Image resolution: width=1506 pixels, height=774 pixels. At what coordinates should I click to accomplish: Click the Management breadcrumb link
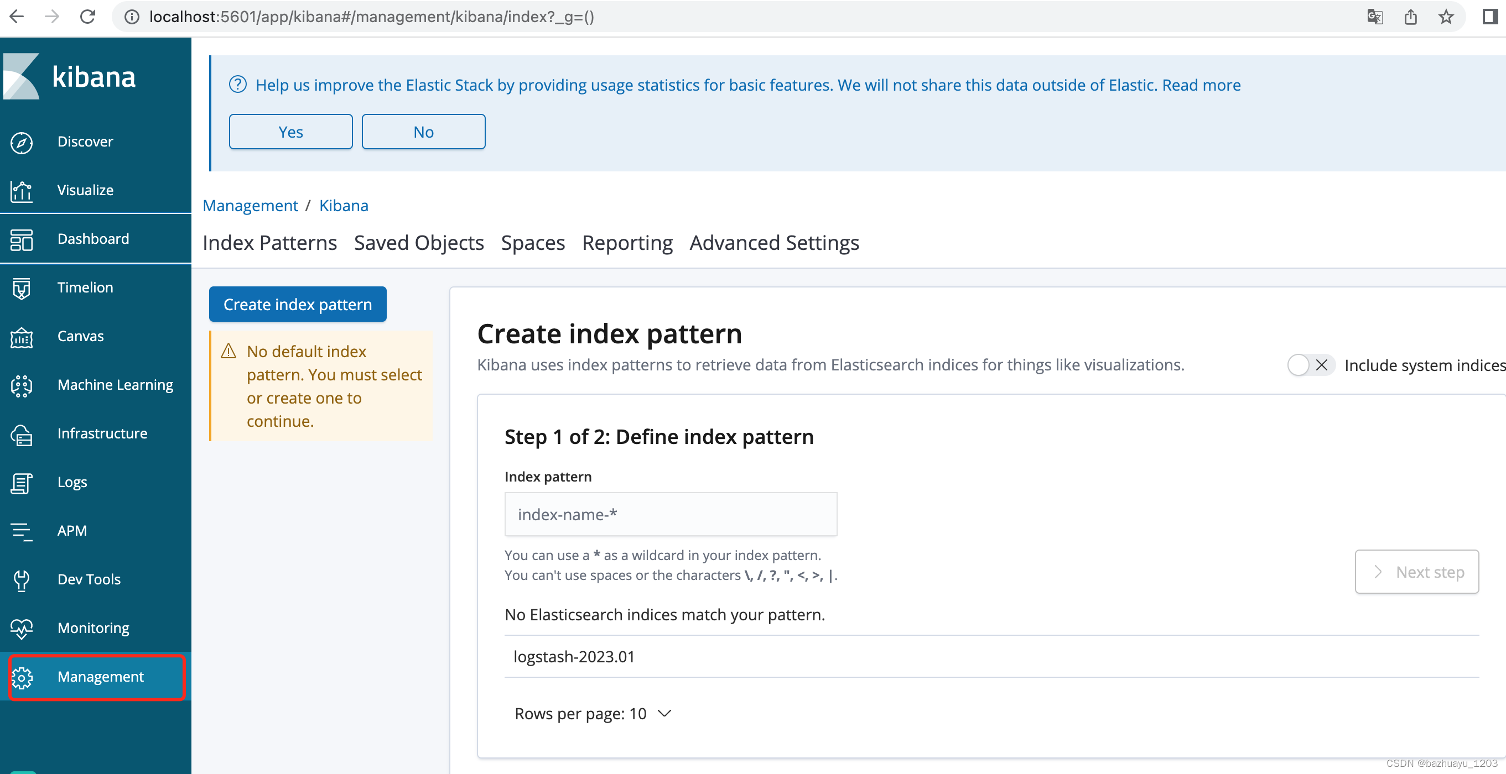tap(250, 206)
